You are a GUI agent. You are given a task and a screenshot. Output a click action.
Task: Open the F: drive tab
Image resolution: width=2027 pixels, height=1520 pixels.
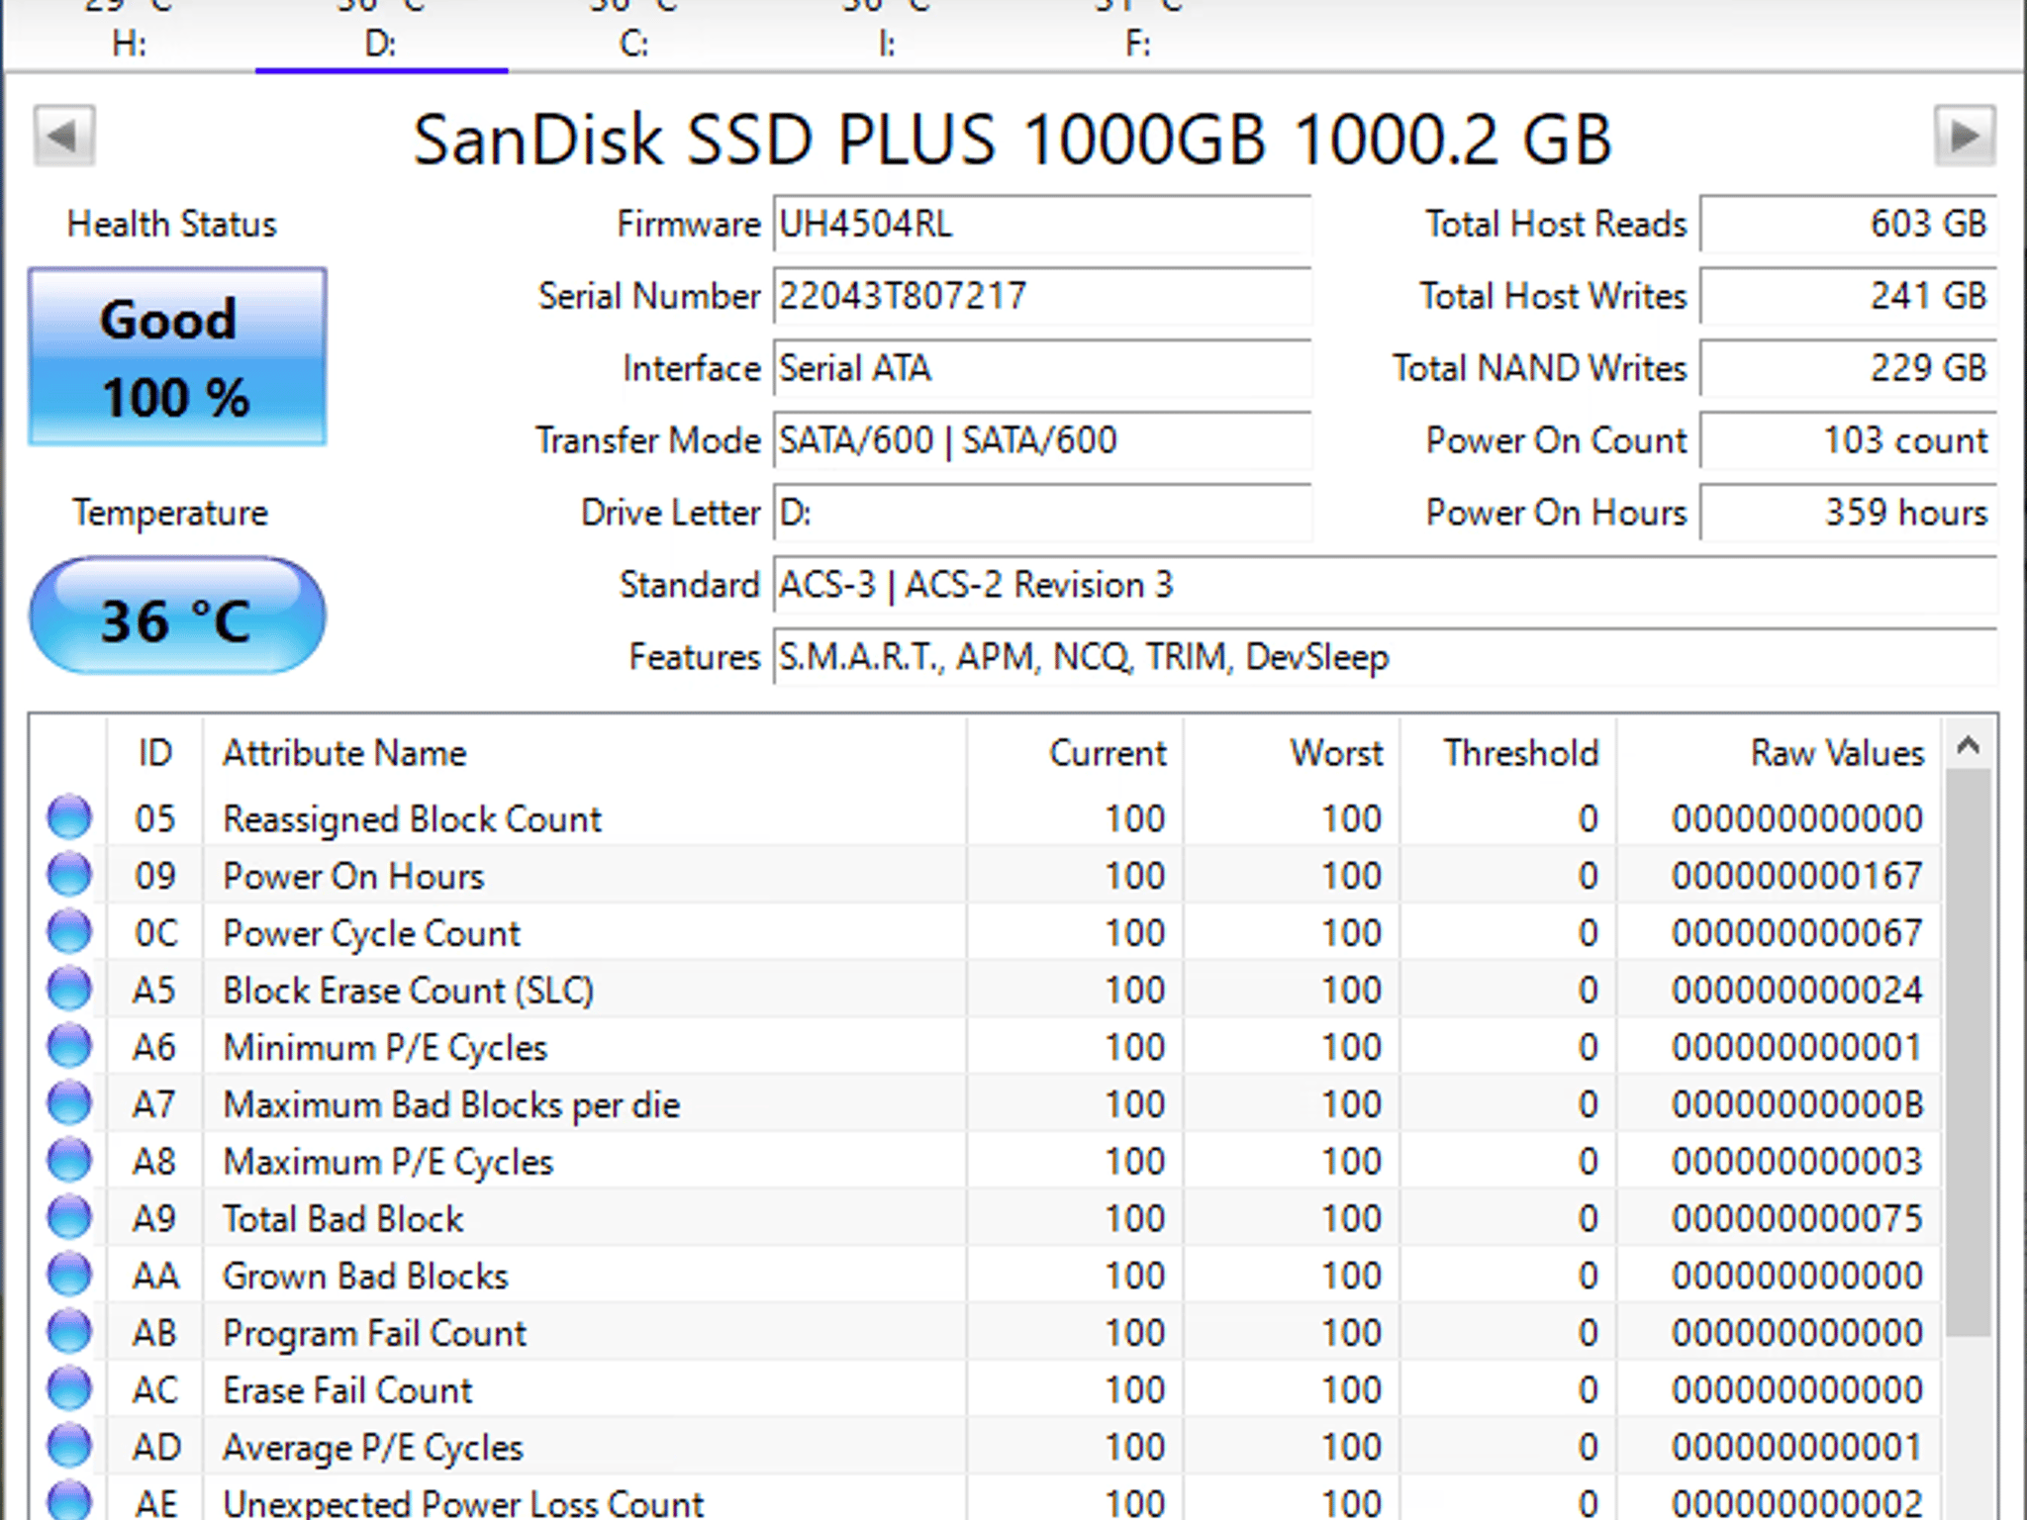pos(1138,35)
